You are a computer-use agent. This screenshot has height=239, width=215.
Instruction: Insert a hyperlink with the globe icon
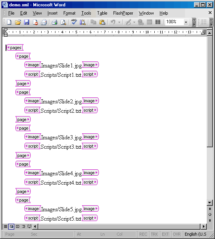click(140, 22)
